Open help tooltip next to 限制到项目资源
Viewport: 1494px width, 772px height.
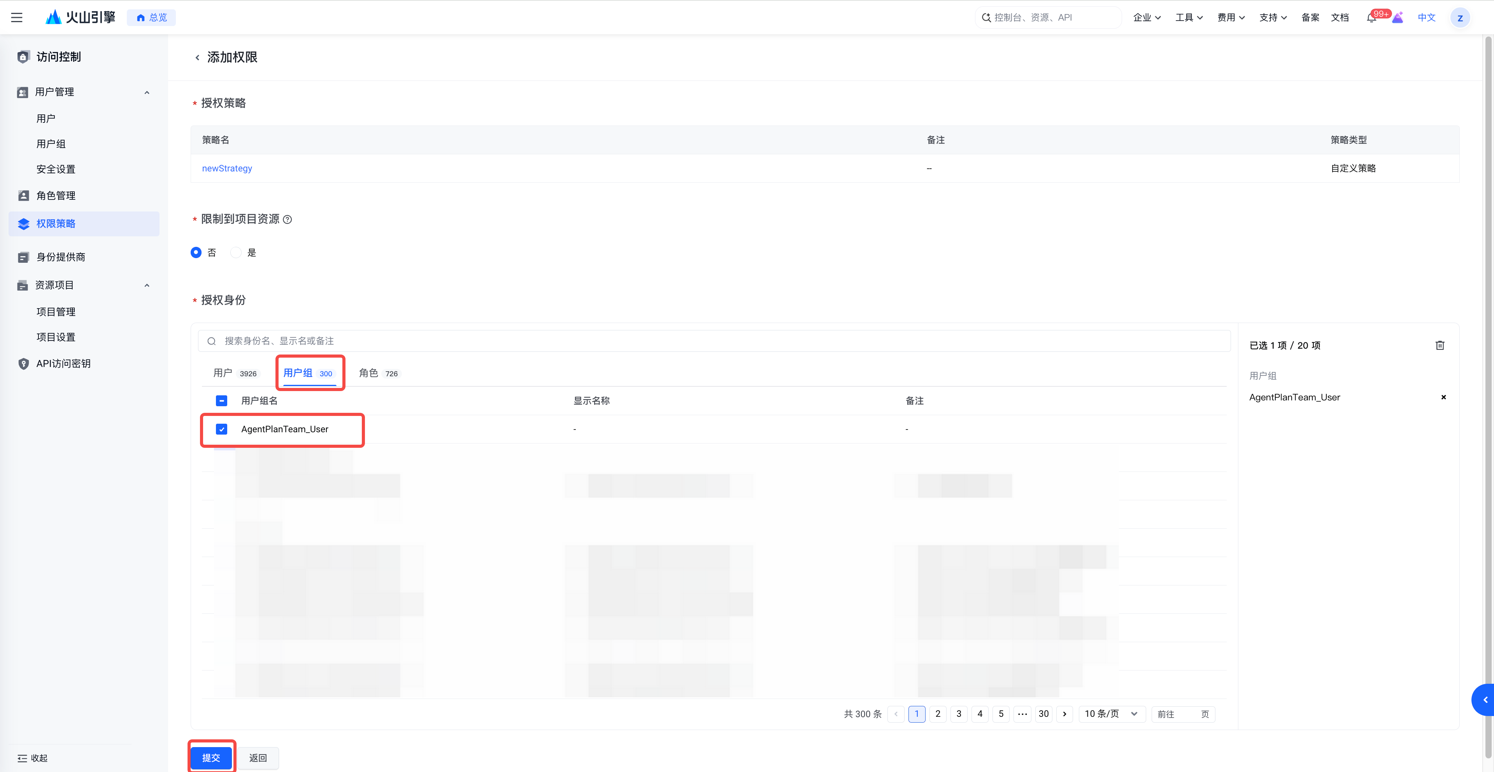[288, 219]
